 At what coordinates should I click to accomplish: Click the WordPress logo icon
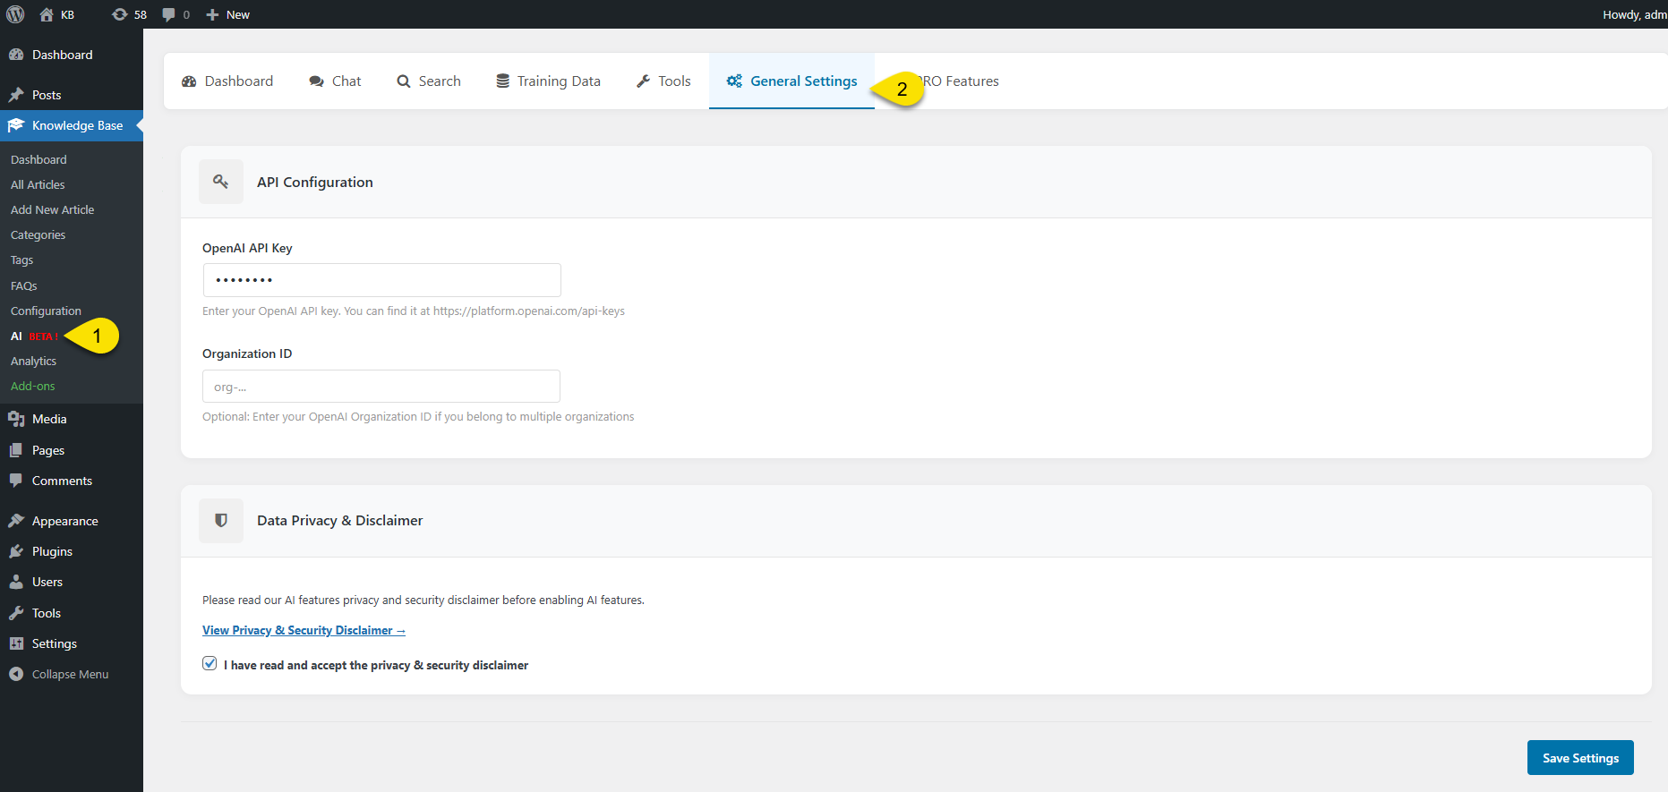(x=15, y=14)
